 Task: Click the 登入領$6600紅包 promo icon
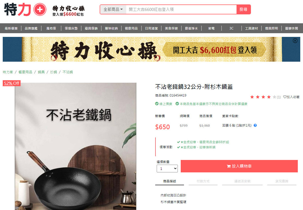click(x=68, y=11)
